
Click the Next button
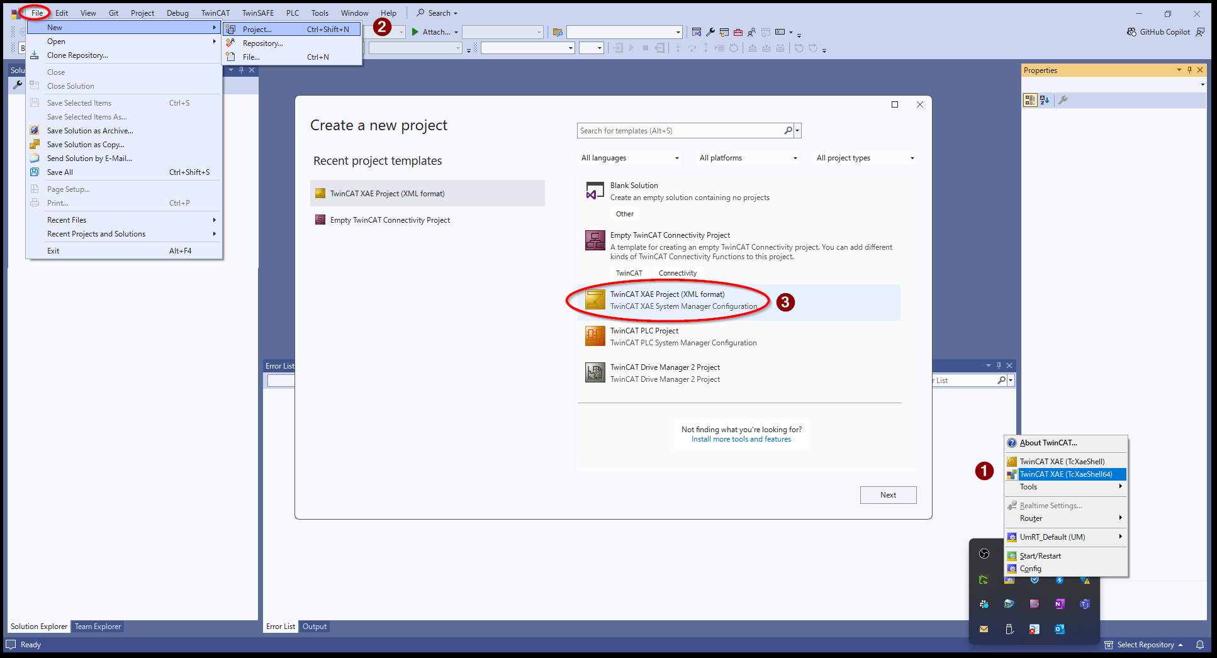[x=888, y=495]
